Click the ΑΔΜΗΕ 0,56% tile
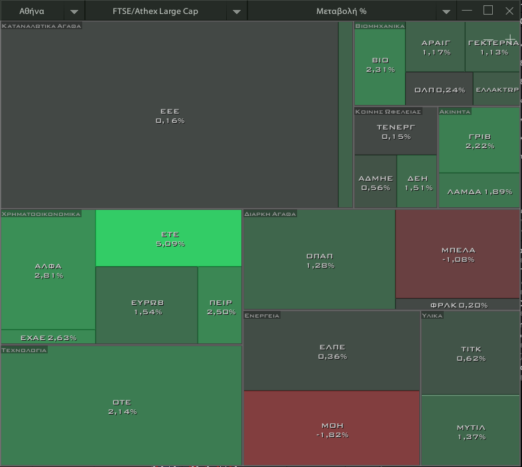 coord(375,182)
